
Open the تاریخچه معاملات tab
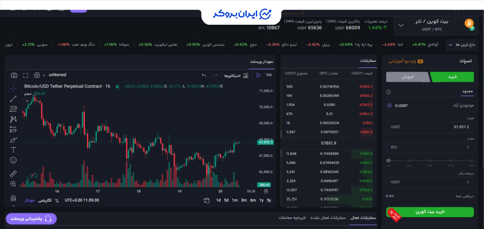[x=292, y=218]
